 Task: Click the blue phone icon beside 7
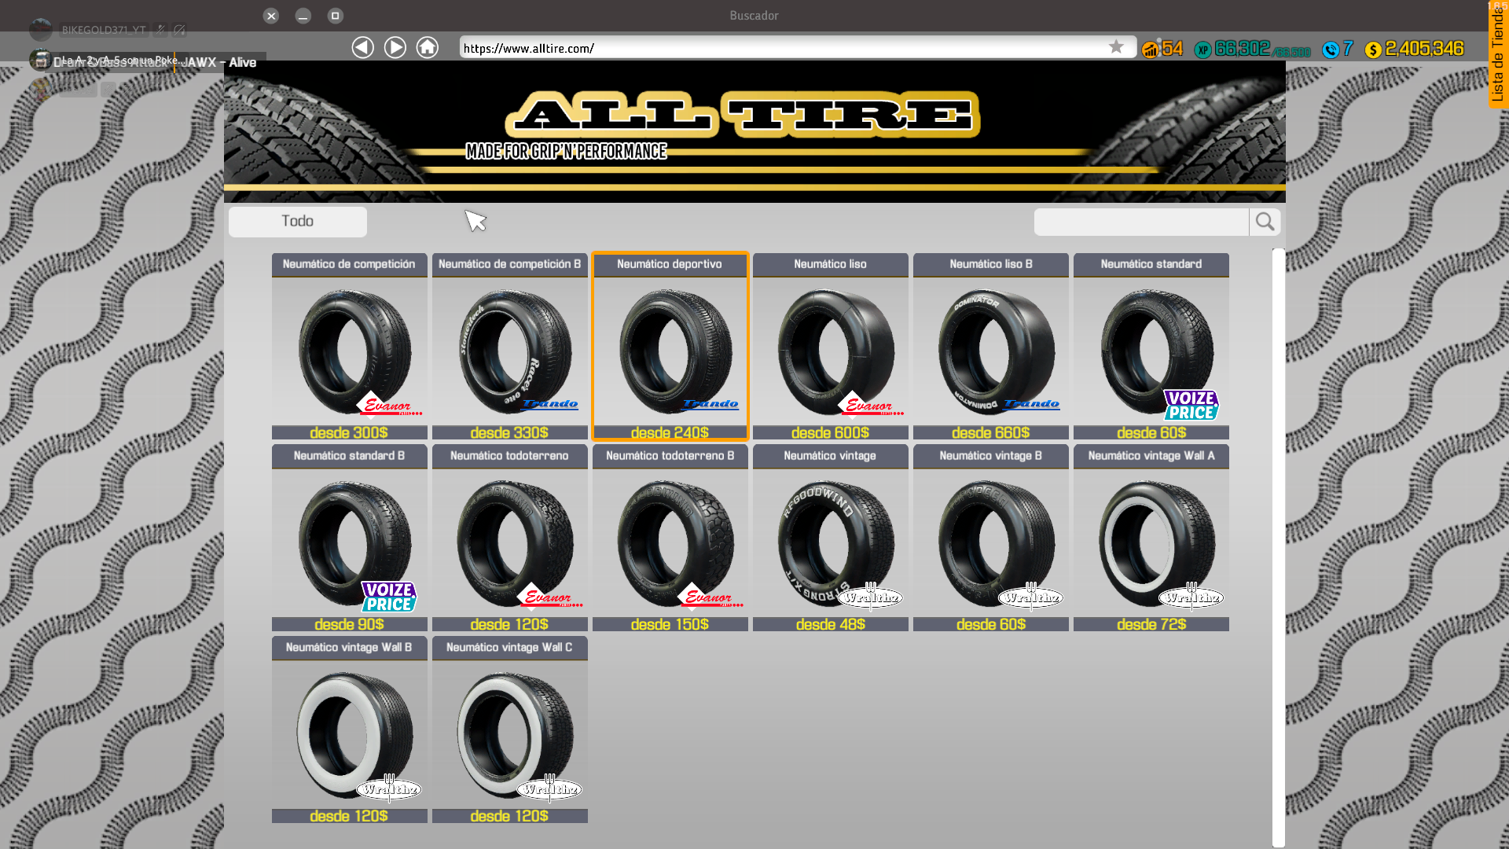1331,50
